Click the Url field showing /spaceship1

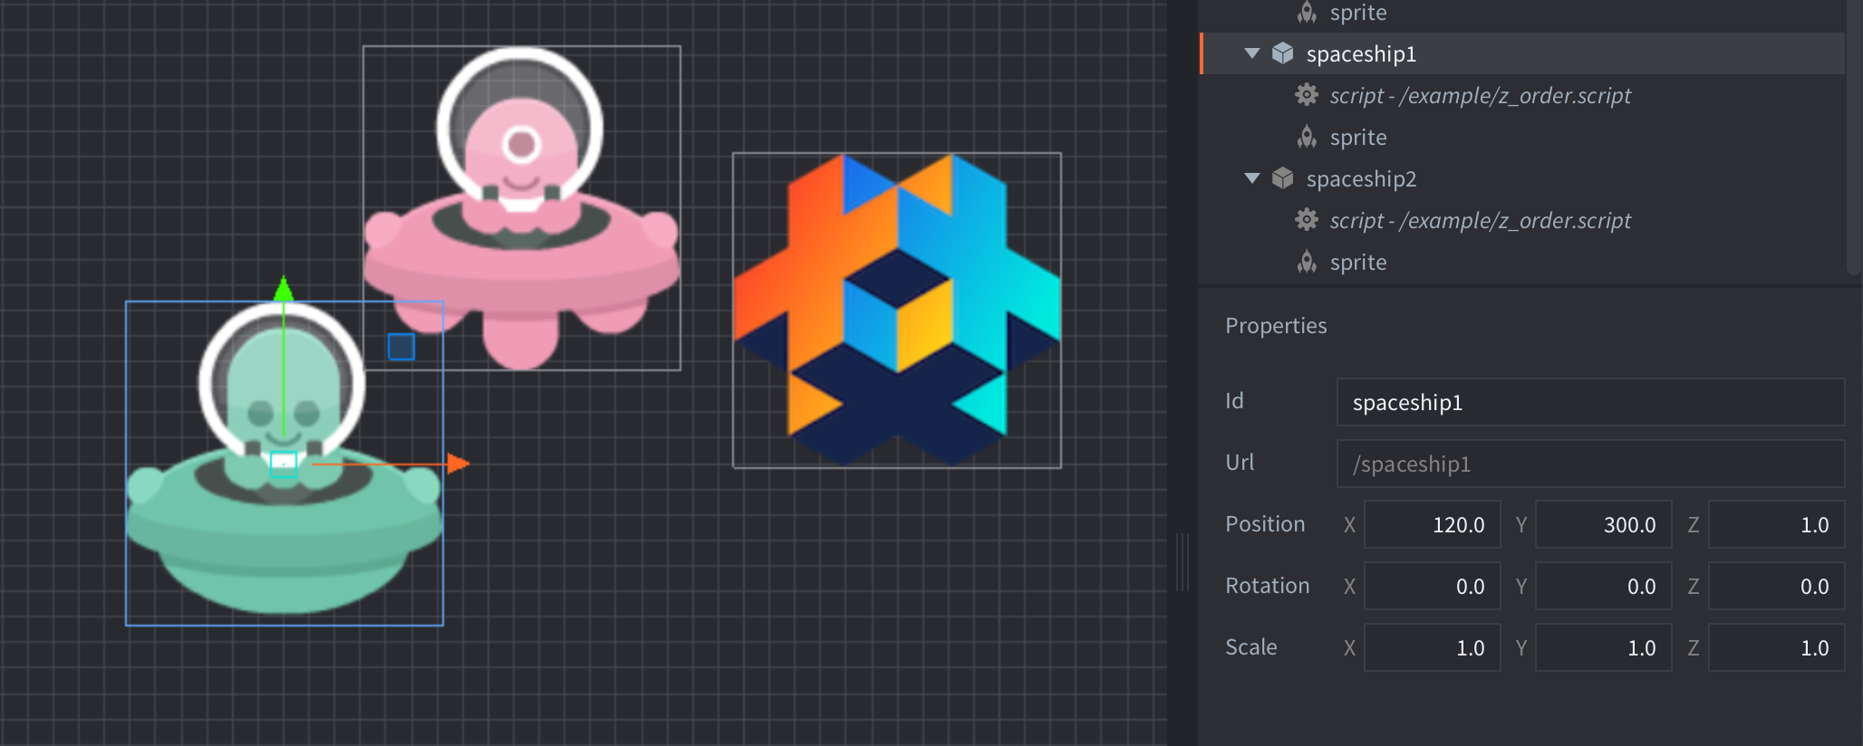click(1590, 464)
